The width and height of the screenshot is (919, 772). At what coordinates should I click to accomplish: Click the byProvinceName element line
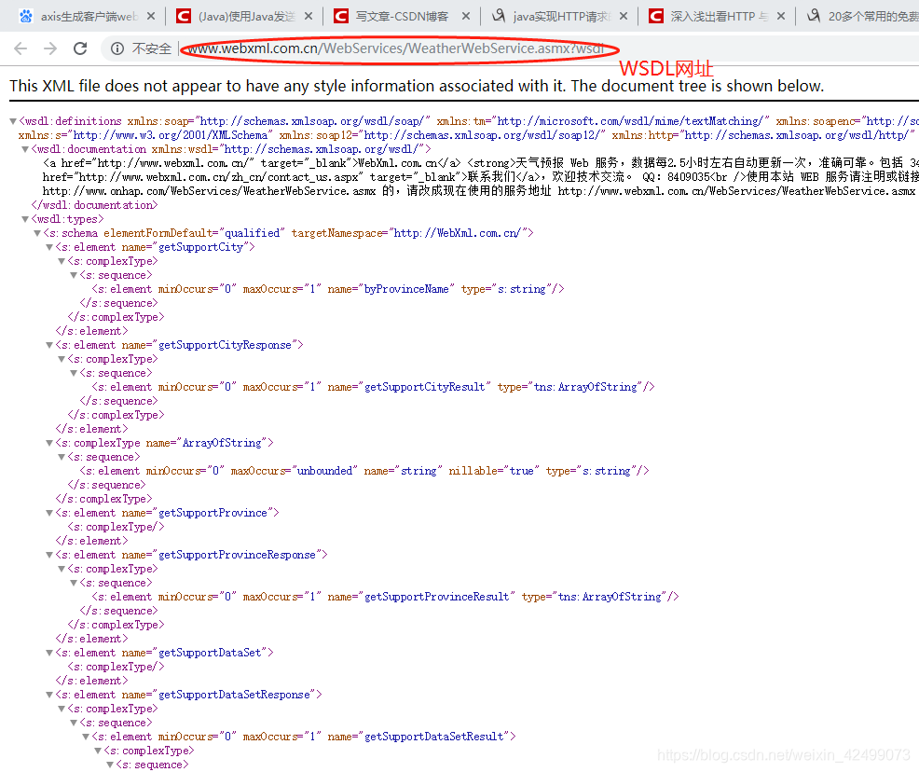tap(328, 289)
